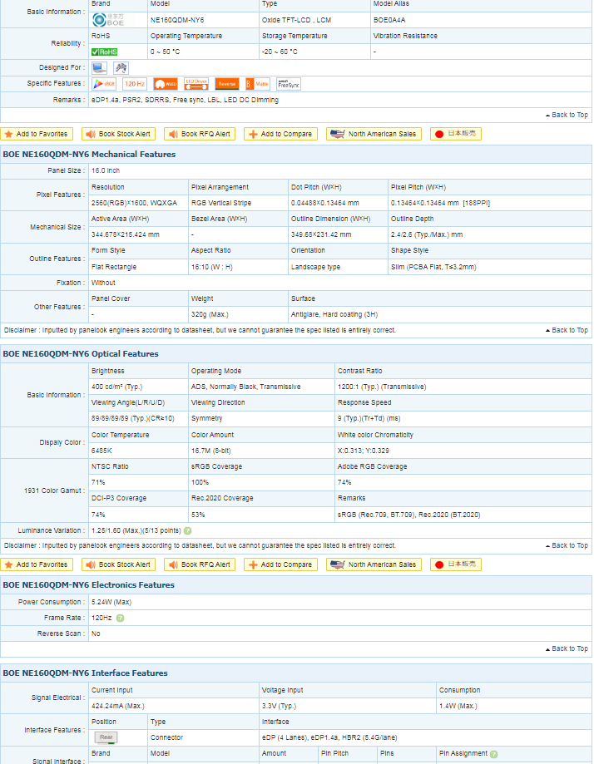
Task: Select the model alias BOE0A4A
Action: [389, 20]
